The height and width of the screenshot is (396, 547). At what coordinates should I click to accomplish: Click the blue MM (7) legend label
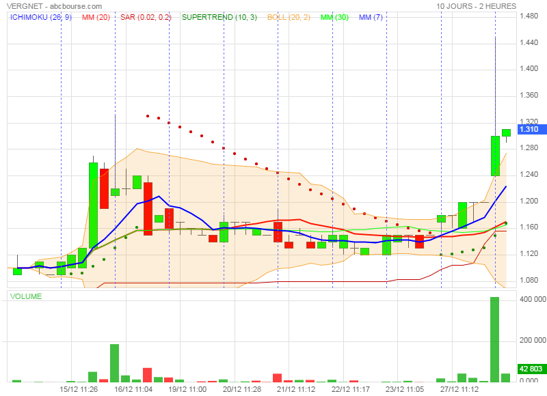click(371, 17)
